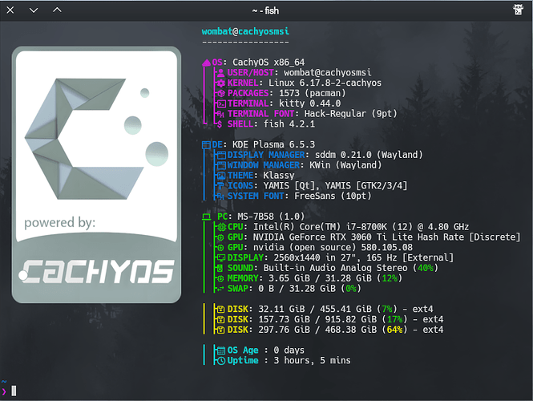Click the CachyOS logo image
Viewport: 533px width, 401px height.
point(96,175)
